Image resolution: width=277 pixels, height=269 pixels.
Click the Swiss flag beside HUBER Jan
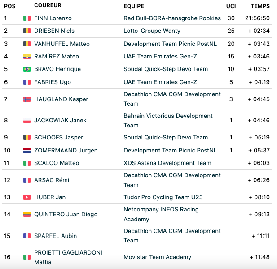click(27, 197)
